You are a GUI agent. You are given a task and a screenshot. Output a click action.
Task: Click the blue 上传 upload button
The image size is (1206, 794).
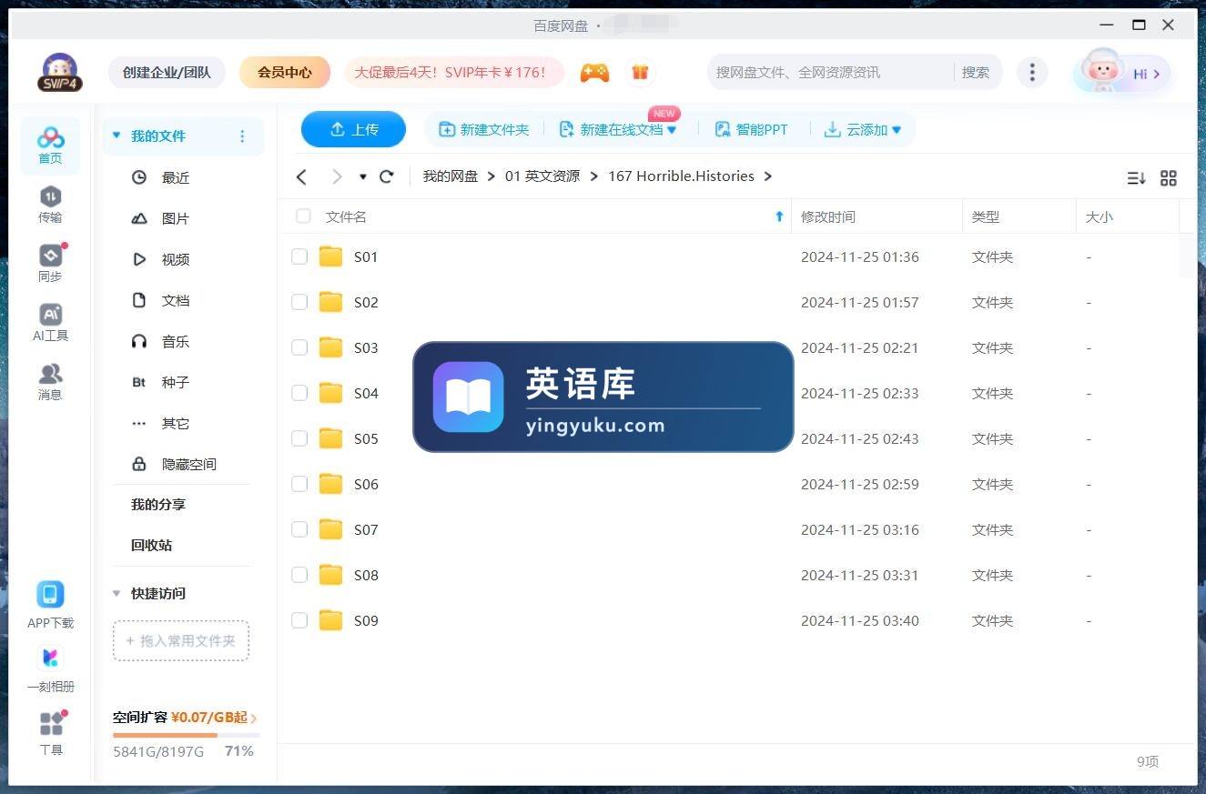[x=353, y=129]
